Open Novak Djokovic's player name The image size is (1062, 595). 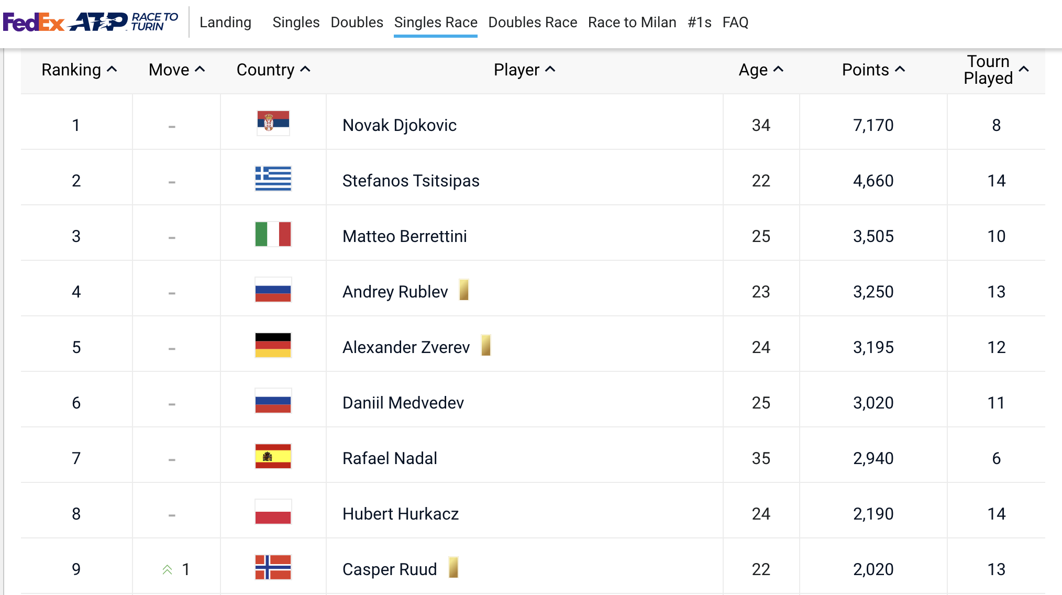[x=400, y=125]
